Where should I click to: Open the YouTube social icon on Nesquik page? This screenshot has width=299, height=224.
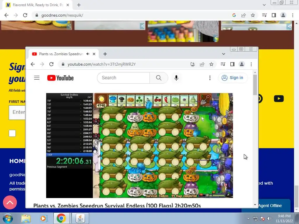click(x=279, y=99)
